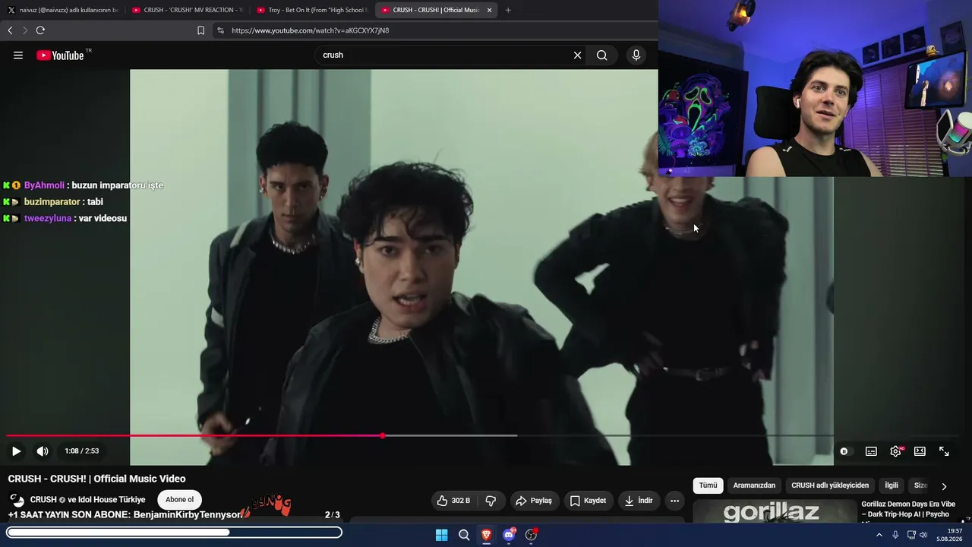Click the YouTube search magnifier button
The image size is (972, 547).
click(601, 55)
